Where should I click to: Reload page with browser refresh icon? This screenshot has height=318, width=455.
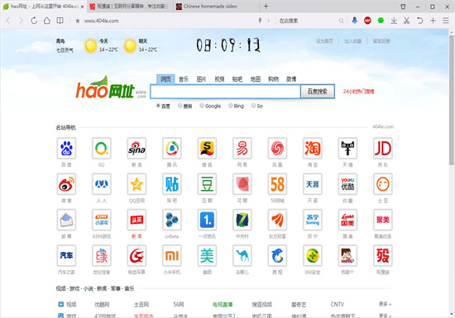point(34,21)
